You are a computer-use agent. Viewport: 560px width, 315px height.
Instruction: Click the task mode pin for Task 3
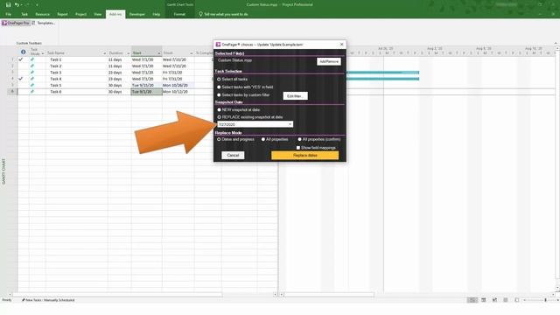click(x=32, y=72)
